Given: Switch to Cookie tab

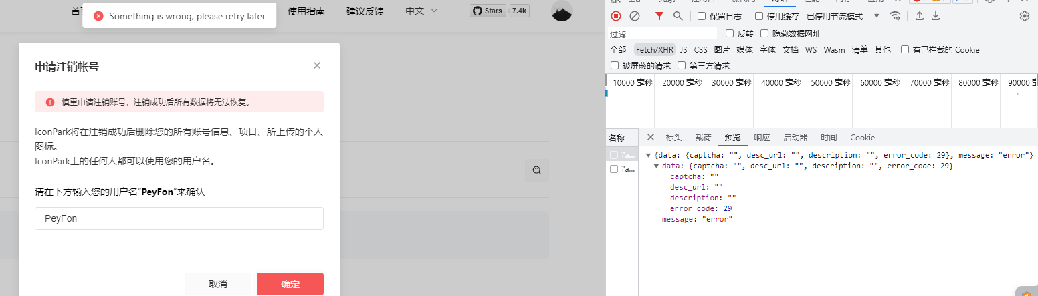Looking at the screenshot, I should [862, 137].
